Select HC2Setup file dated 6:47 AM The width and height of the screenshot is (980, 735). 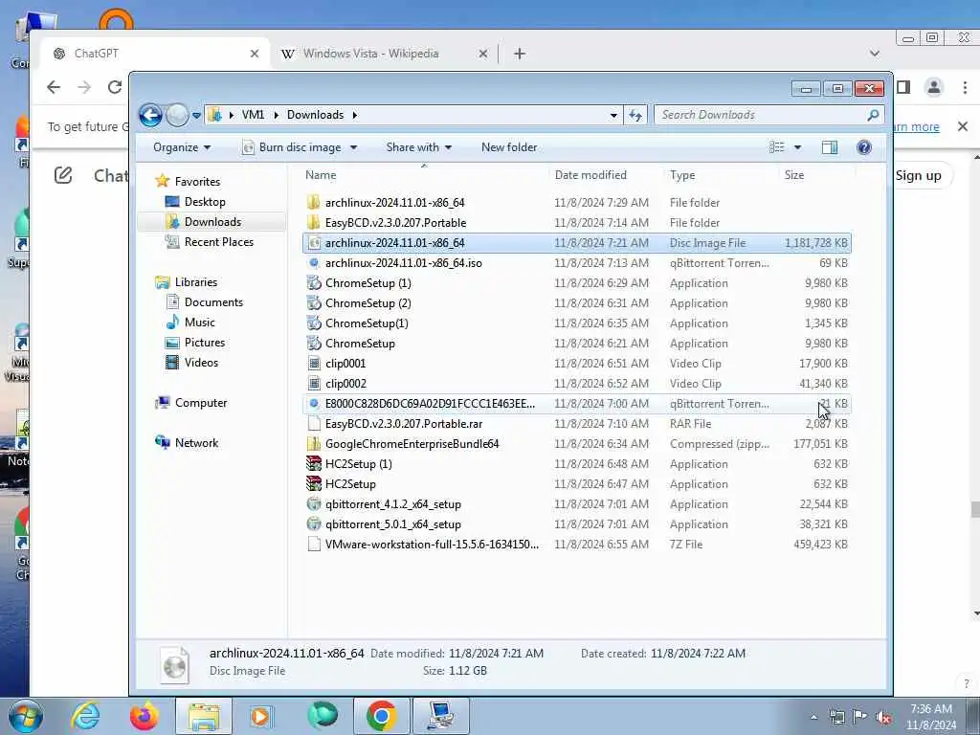pyautogui.click(x=576, y=483)
